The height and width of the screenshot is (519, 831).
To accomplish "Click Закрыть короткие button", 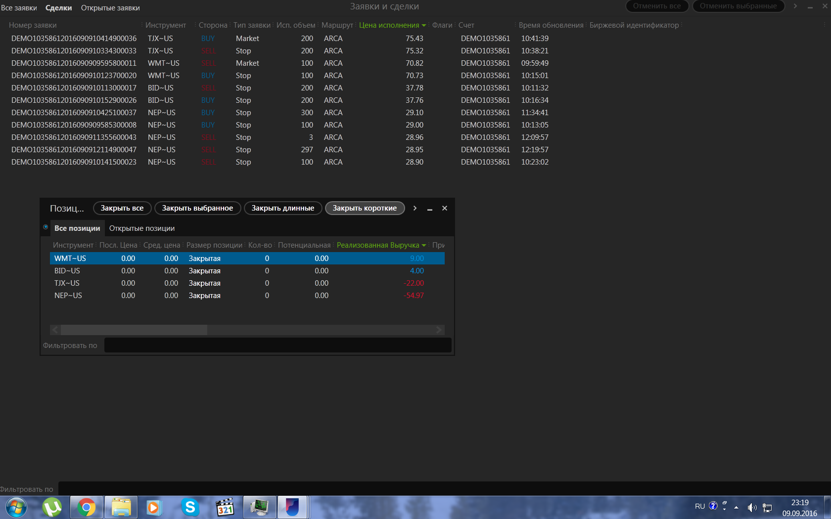I will coord(365,208).
